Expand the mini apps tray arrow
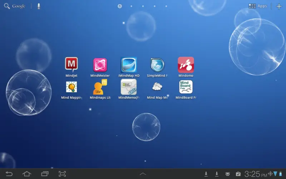The width and height of the screenshot is (286, 179). tap(143, 174)
